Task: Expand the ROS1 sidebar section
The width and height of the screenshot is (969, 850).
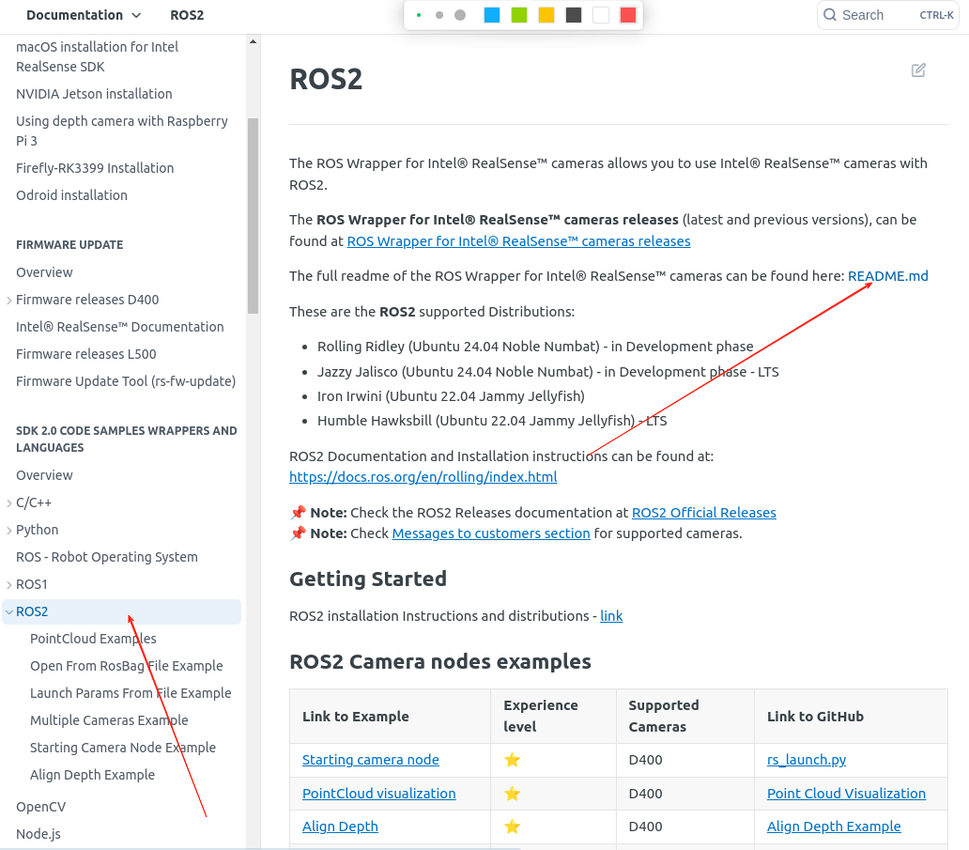Action: tap(8, 584)
